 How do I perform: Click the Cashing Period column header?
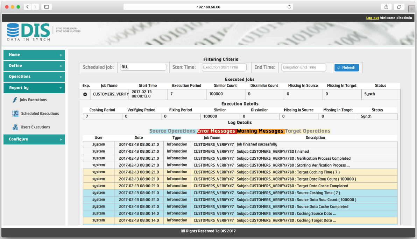coord(103,110)
